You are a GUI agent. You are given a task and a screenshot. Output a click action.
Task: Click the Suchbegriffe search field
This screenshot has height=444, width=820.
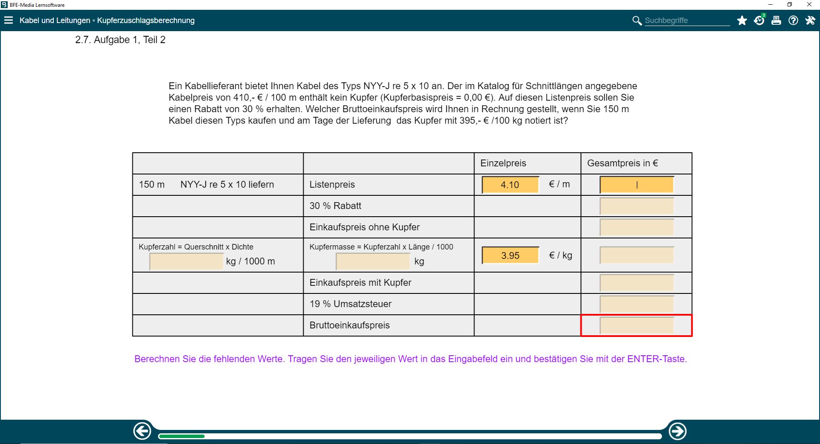click(687, 20)
